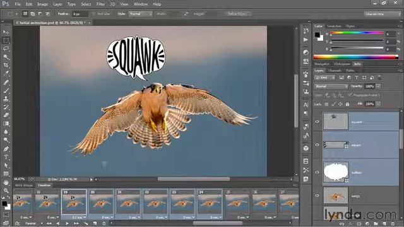Image resolution: width=404 pixels, height=227 pixels.
Task: Open the History panel icon in dock
Action: point(306,31)
